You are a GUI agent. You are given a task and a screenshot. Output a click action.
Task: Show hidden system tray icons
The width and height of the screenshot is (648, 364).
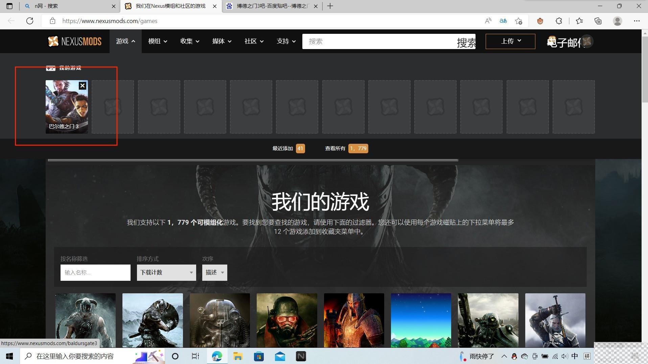pos(504,356)
